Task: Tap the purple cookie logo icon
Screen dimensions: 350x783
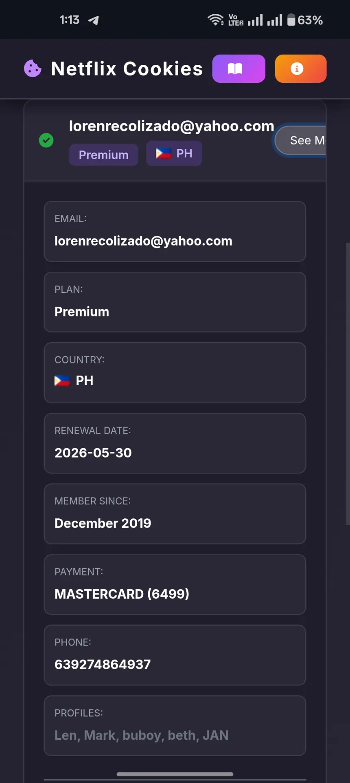Action: tap(33, 69)
